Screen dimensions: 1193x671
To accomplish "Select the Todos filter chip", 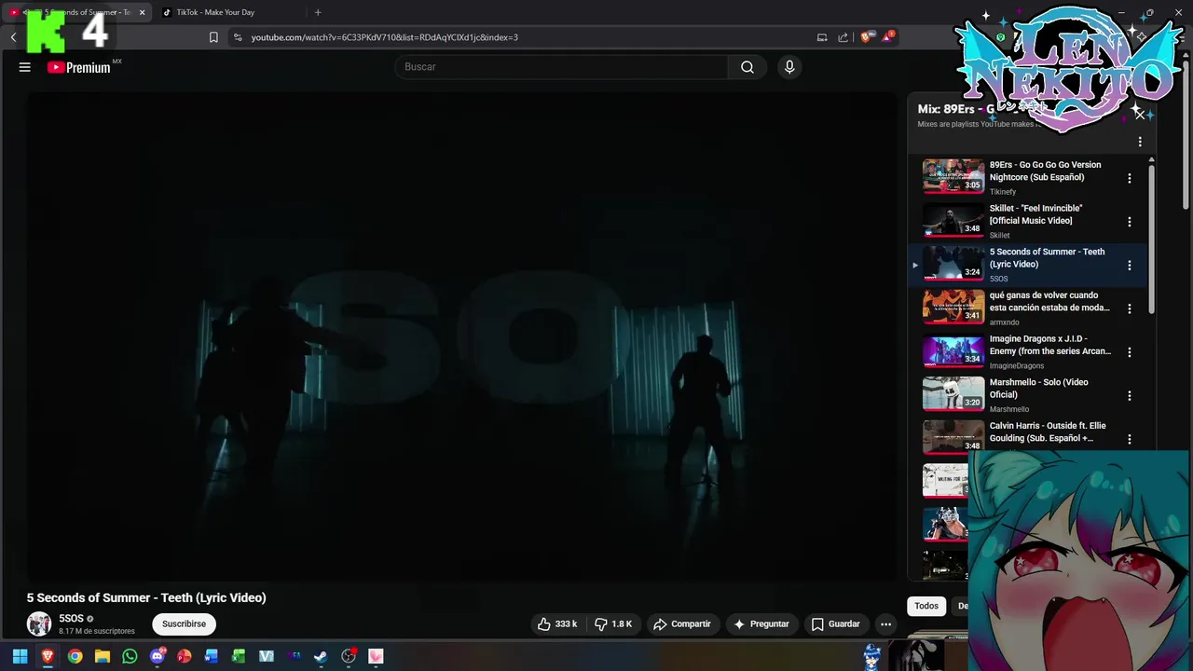I will click(926, 606).
